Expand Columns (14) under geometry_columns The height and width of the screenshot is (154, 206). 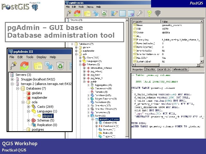click(x=97, y=123)
